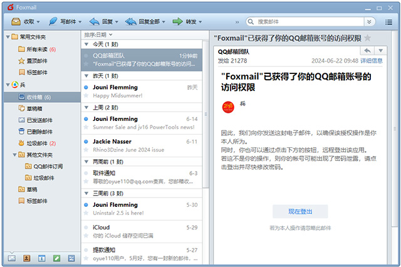Viewport: 401px width, 267px height.
Task: Switch to notes view bottom icon
Action: coord(56,258)
